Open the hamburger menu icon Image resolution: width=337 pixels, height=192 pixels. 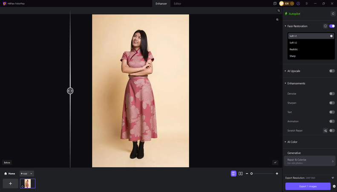[x=307, y=4]
